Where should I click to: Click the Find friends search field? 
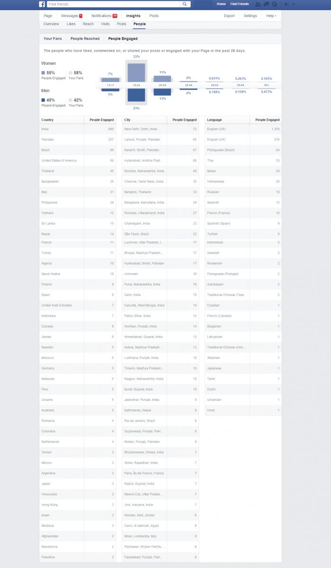pyautogui.click(x=114, y=4)
